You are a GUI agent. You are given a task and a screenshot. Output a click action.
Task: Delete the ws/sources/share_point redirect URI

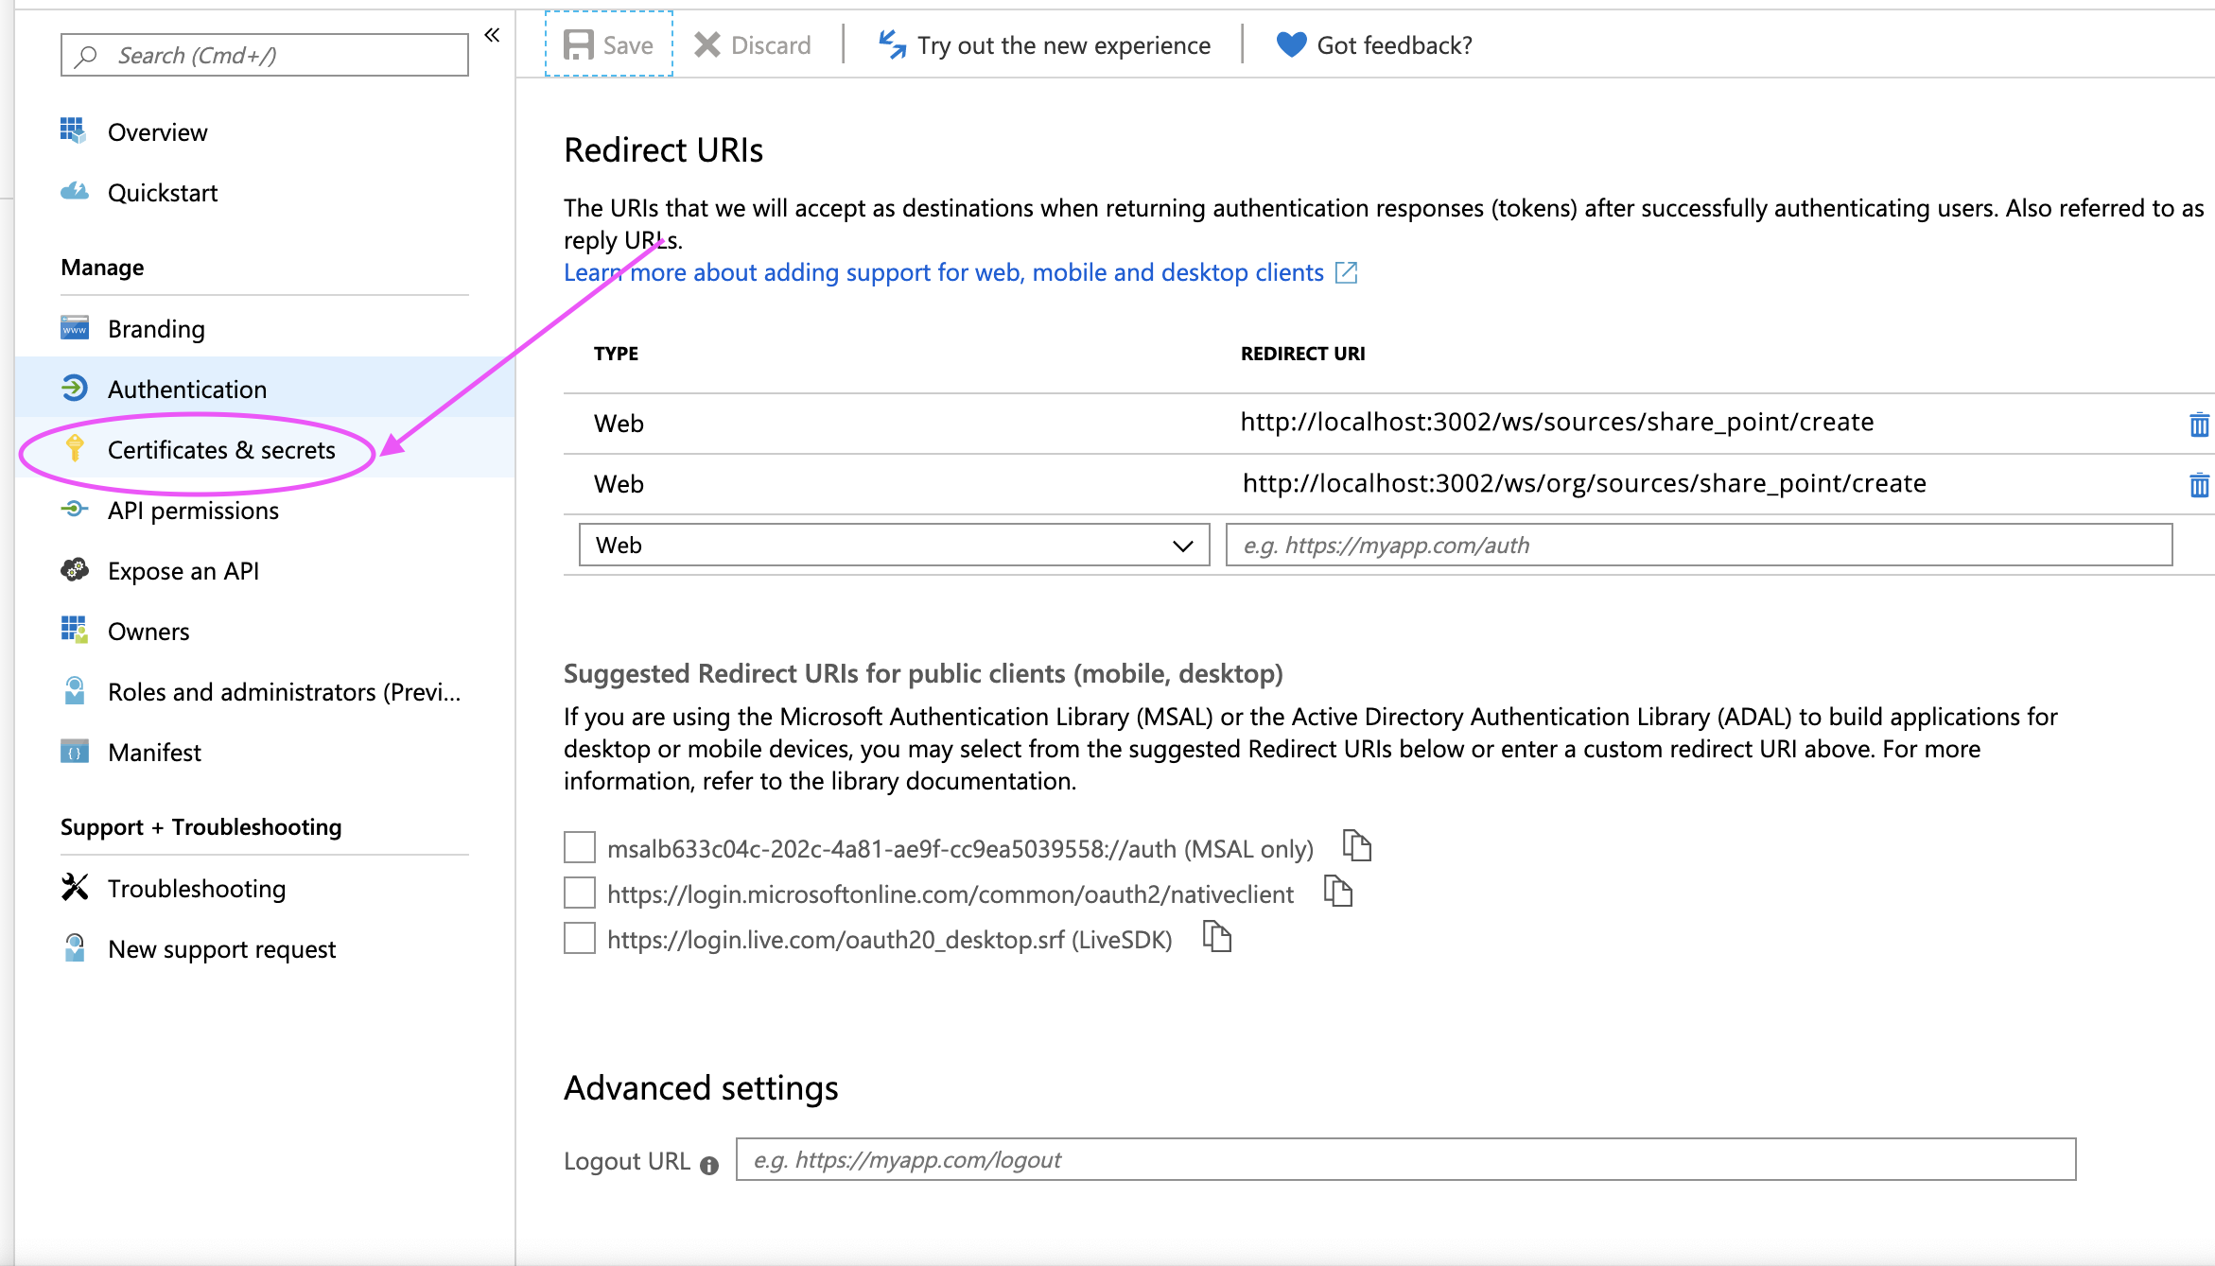(x=2199, y=424)
